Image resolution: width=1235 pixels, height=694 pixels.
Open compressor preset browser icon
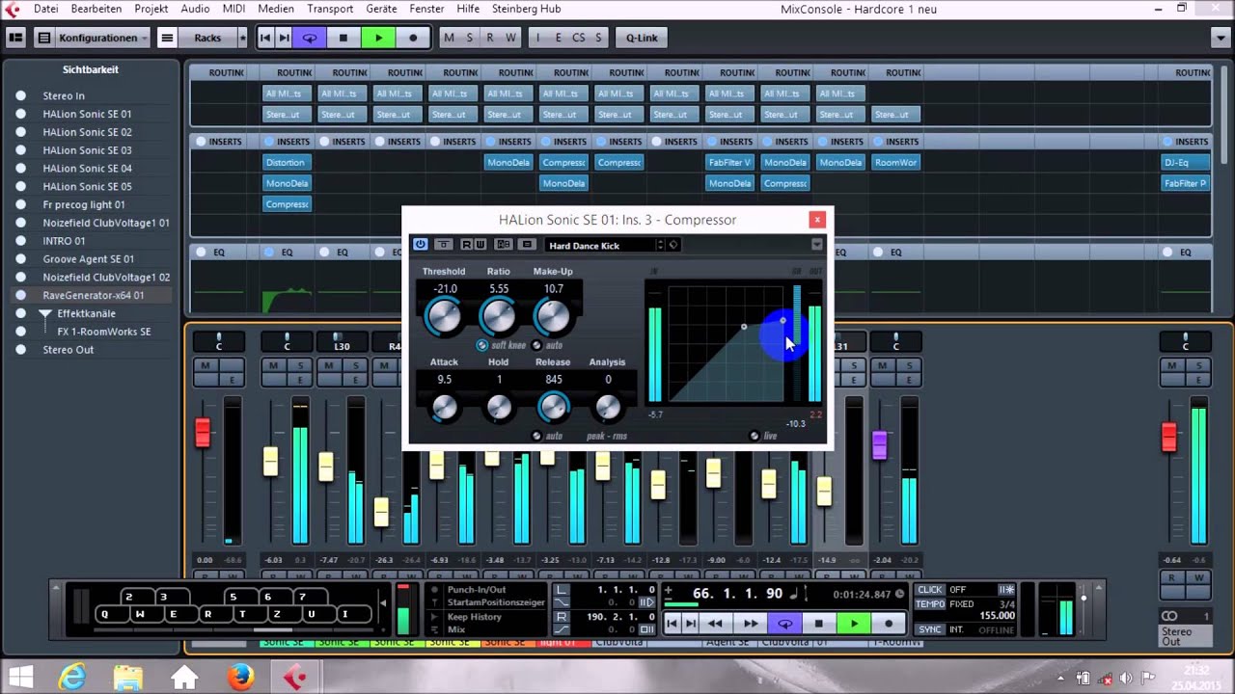527,245
